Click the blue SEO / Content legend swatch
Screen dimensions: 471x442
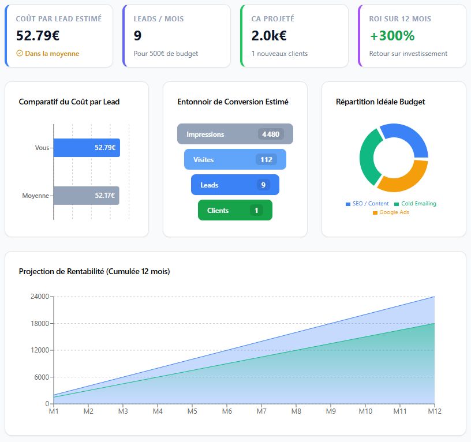(348, 204)
